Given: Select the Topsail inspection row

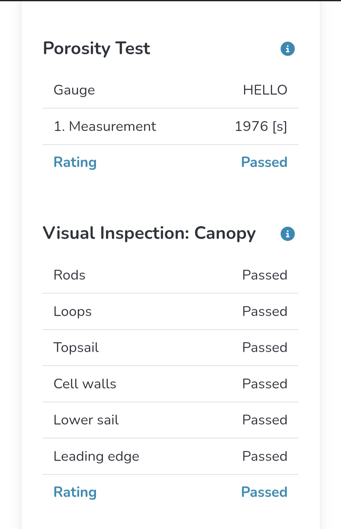Looking at the screenshot, I should [170, 348].
